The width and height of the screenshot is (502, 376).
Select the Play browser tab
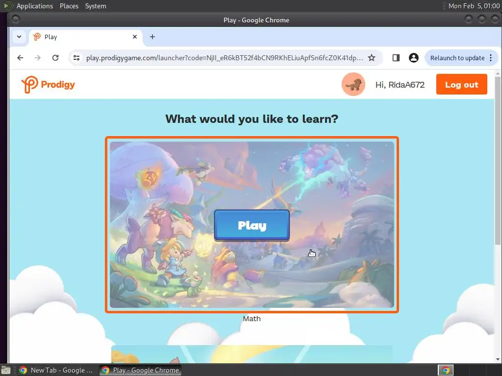tap(86, 37)
